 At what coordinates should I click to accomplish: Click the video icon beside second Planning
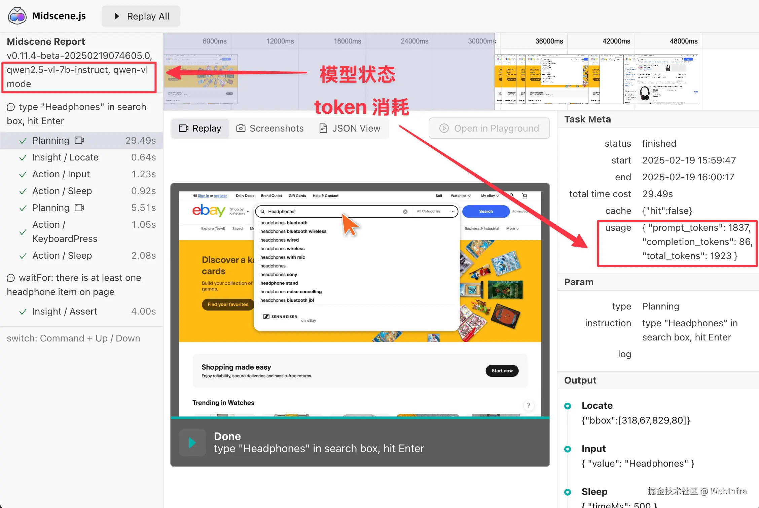[79, 208]
